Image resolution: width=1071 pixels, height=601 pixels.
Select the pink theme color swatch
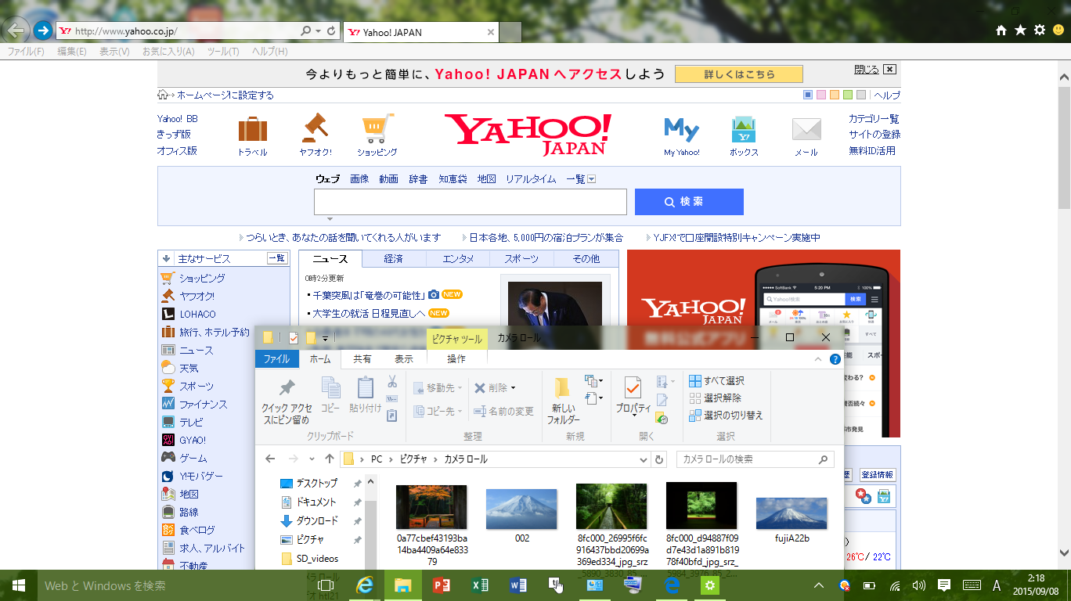pyautogui.click(x=821, y=95)
